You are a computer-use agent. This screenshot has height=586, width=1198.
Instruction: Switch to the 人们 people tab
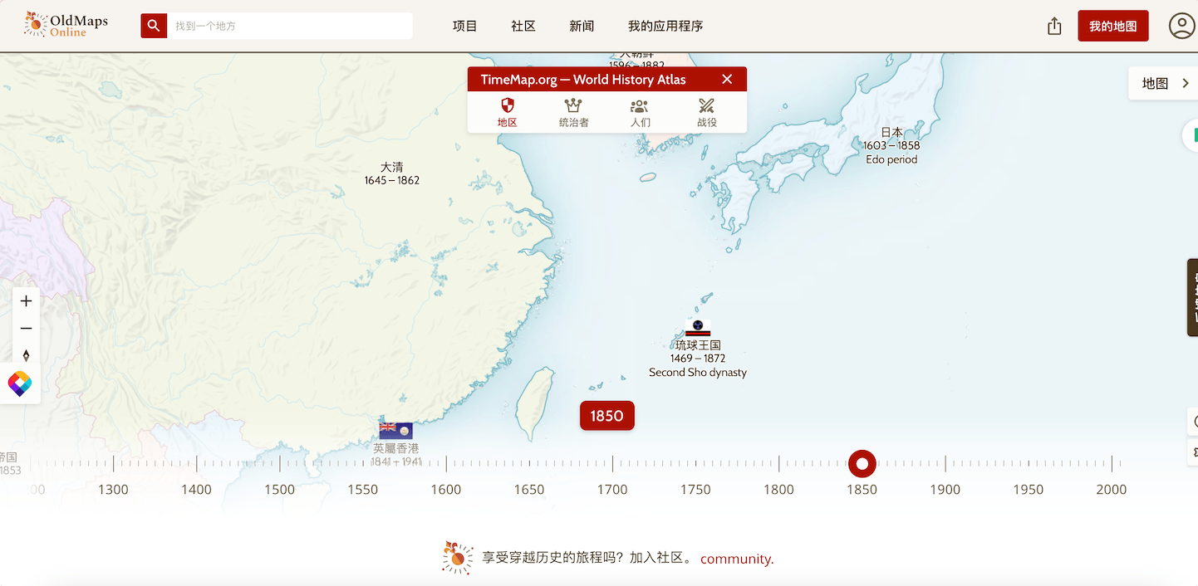(640, 112)
